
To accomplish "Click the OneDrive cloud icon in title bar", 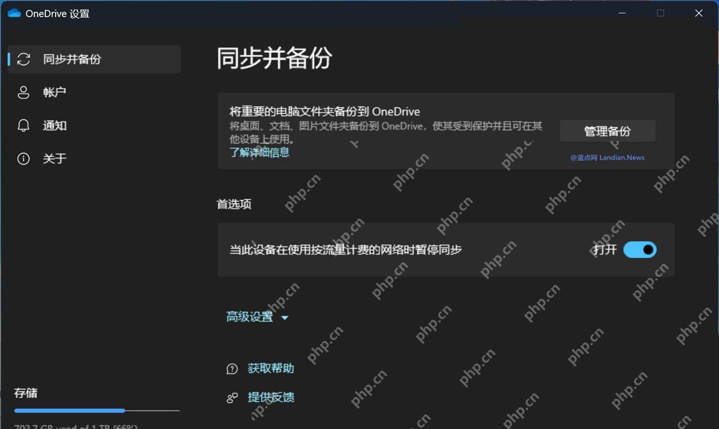I will coord(14,13).
